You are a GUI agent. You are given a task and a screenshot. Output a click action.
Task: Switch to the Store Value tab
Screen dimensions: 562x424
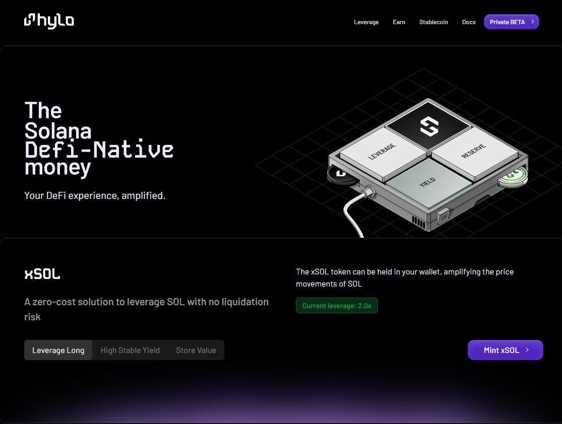196,350
